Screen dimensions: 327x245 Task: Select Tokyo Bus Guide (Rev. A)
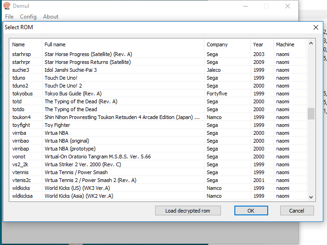158,94
